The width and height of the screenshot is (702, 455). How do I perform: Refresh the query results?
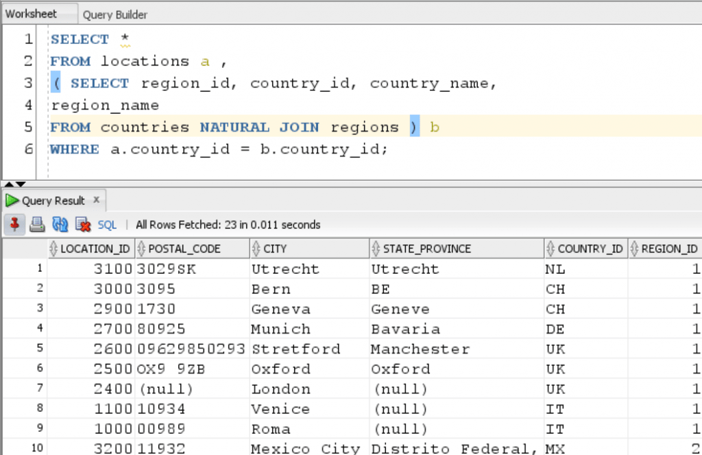(x=60, y=224)
